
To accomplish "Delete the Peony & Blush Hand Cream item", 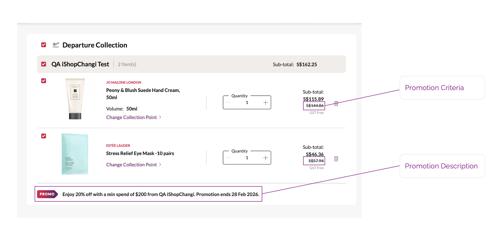I will point(336,104).
